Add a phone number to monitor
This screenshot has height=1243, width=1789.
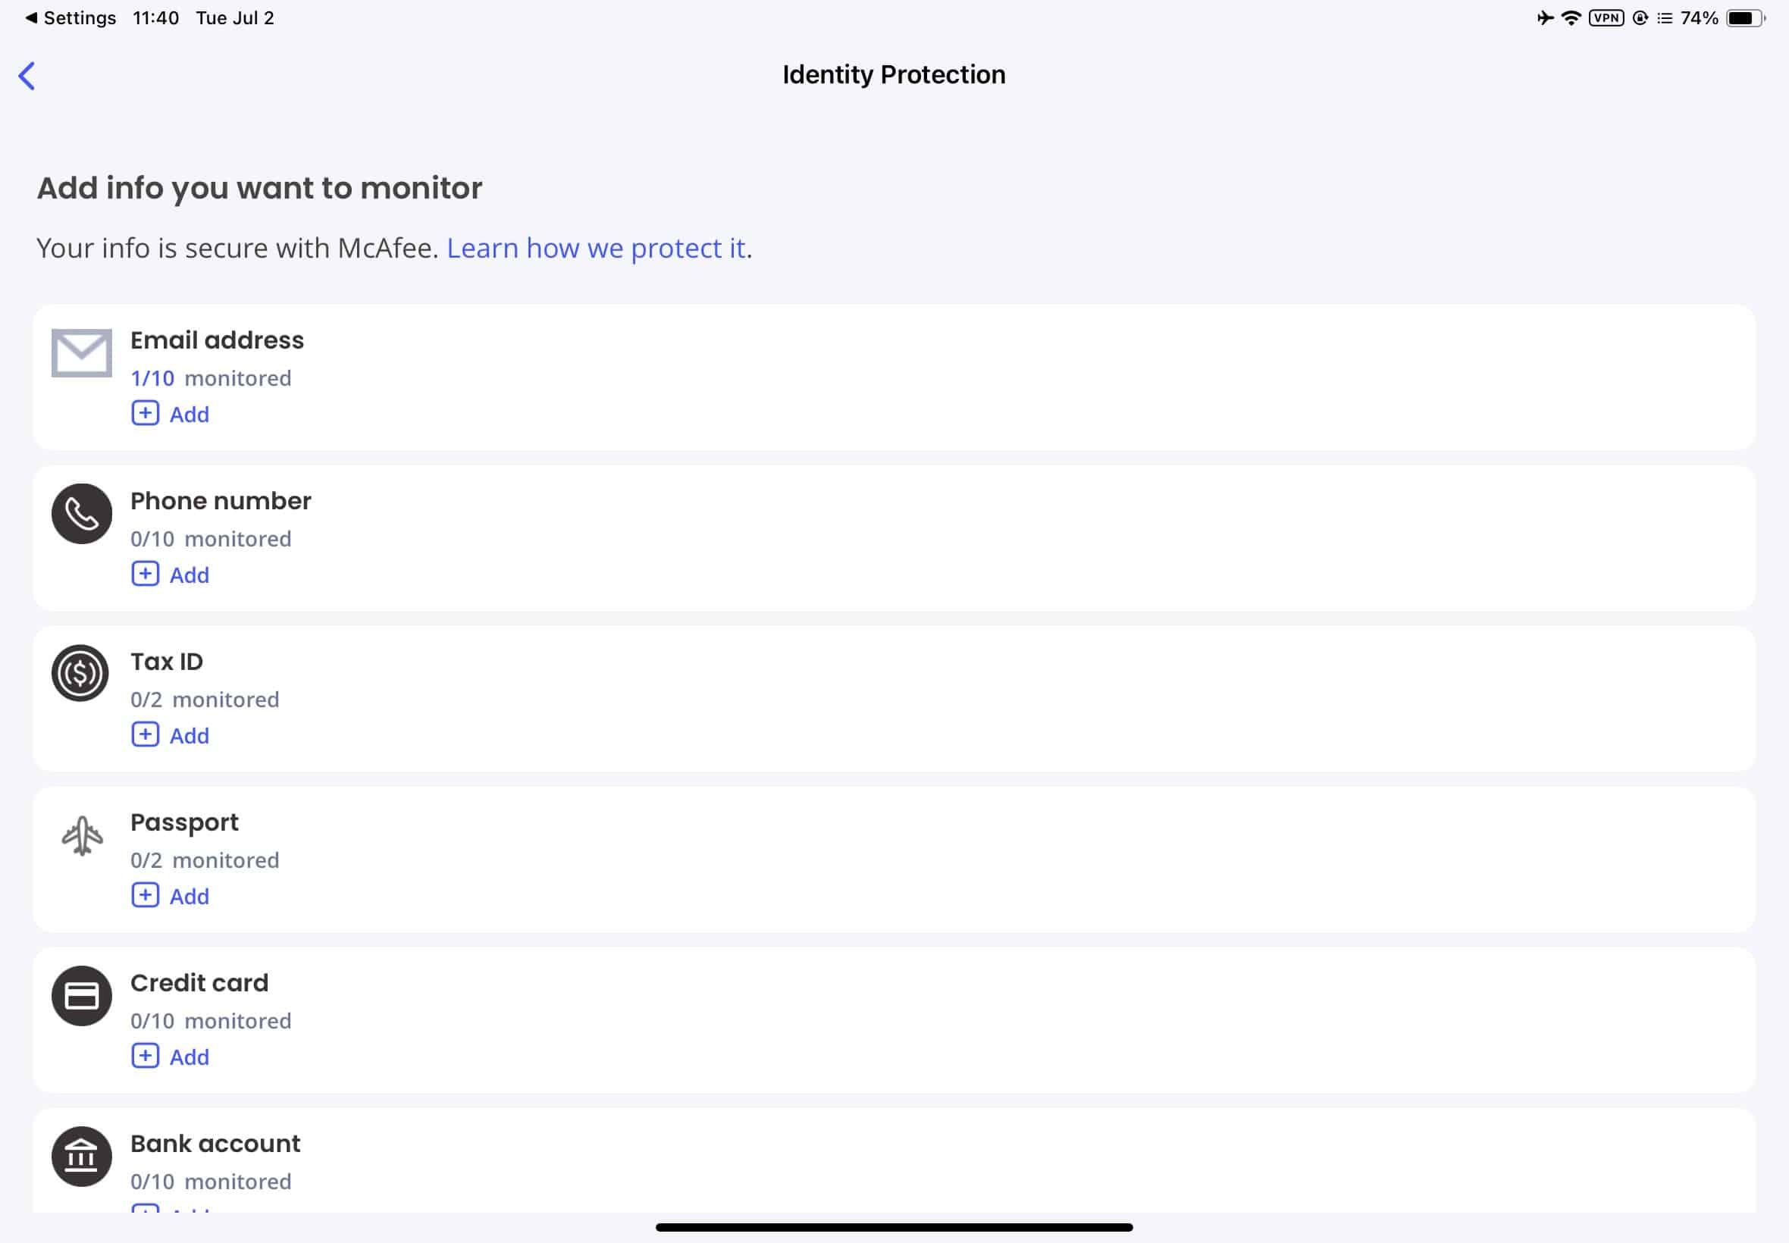point(171,575)
